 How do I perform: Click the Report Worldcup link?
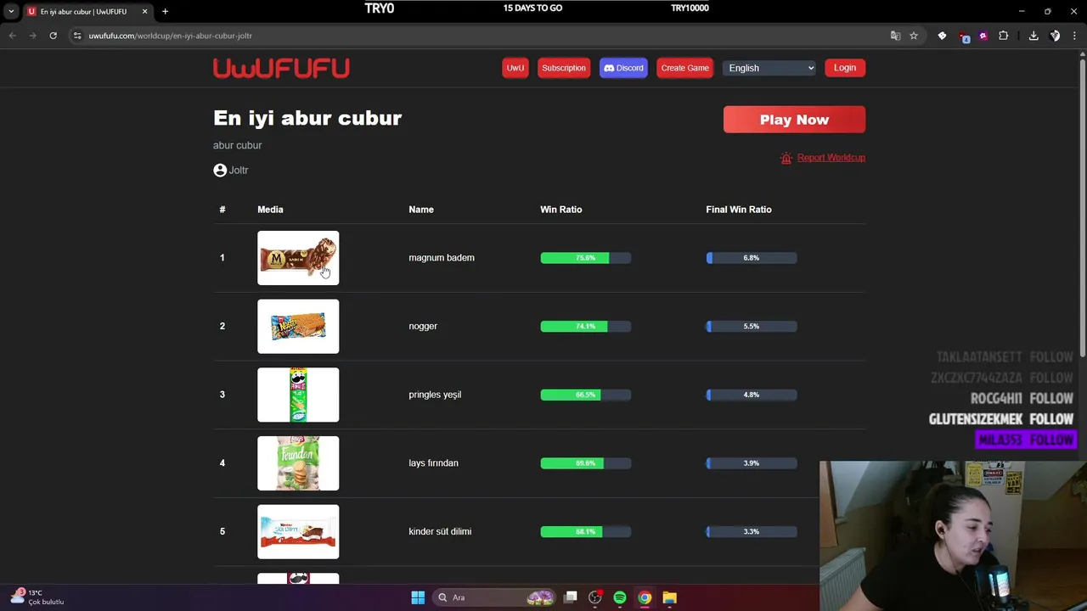point(831,158)
